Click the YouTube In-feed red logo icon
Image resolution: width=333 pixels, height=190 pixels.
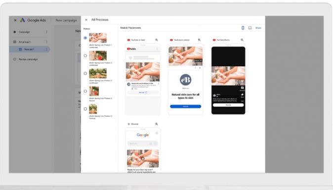pyautogui.click(x=128, y=40)
